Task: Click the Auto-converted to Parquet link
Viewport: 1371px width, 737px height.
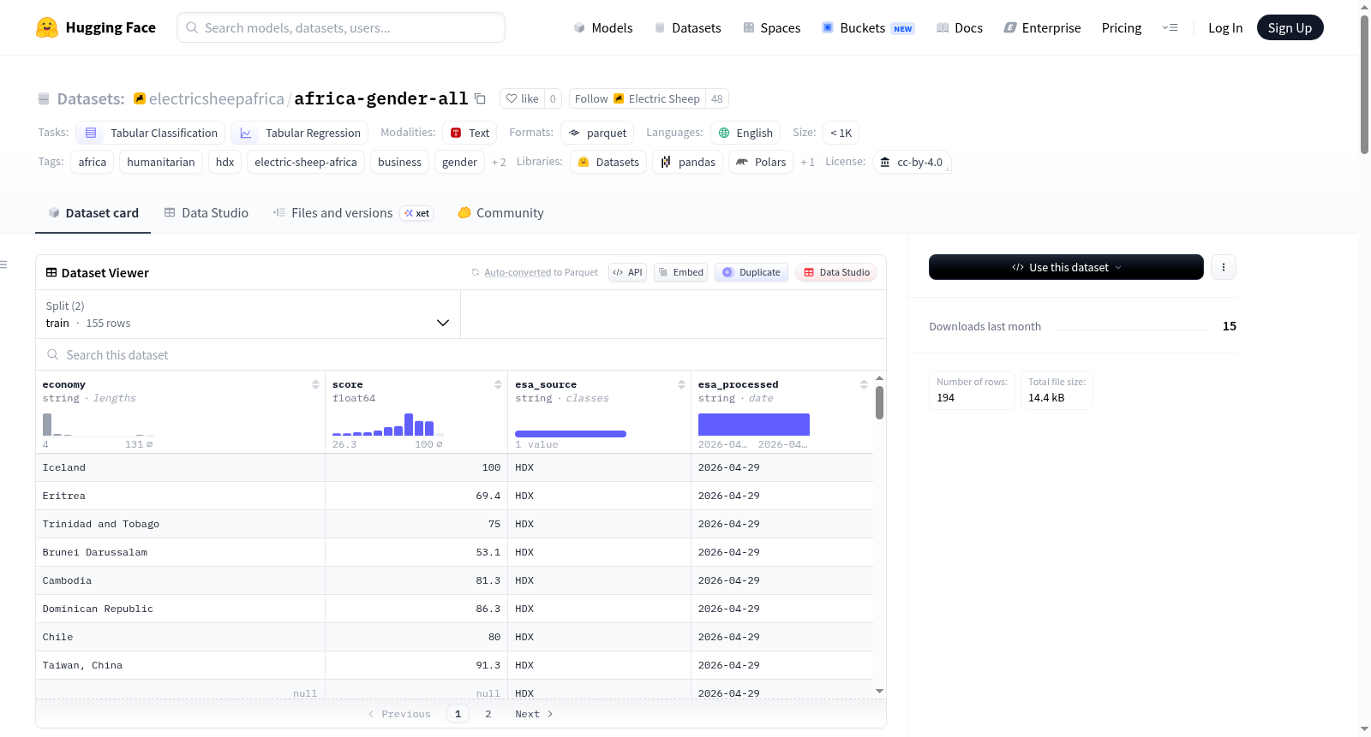Action: coord(518,272)
